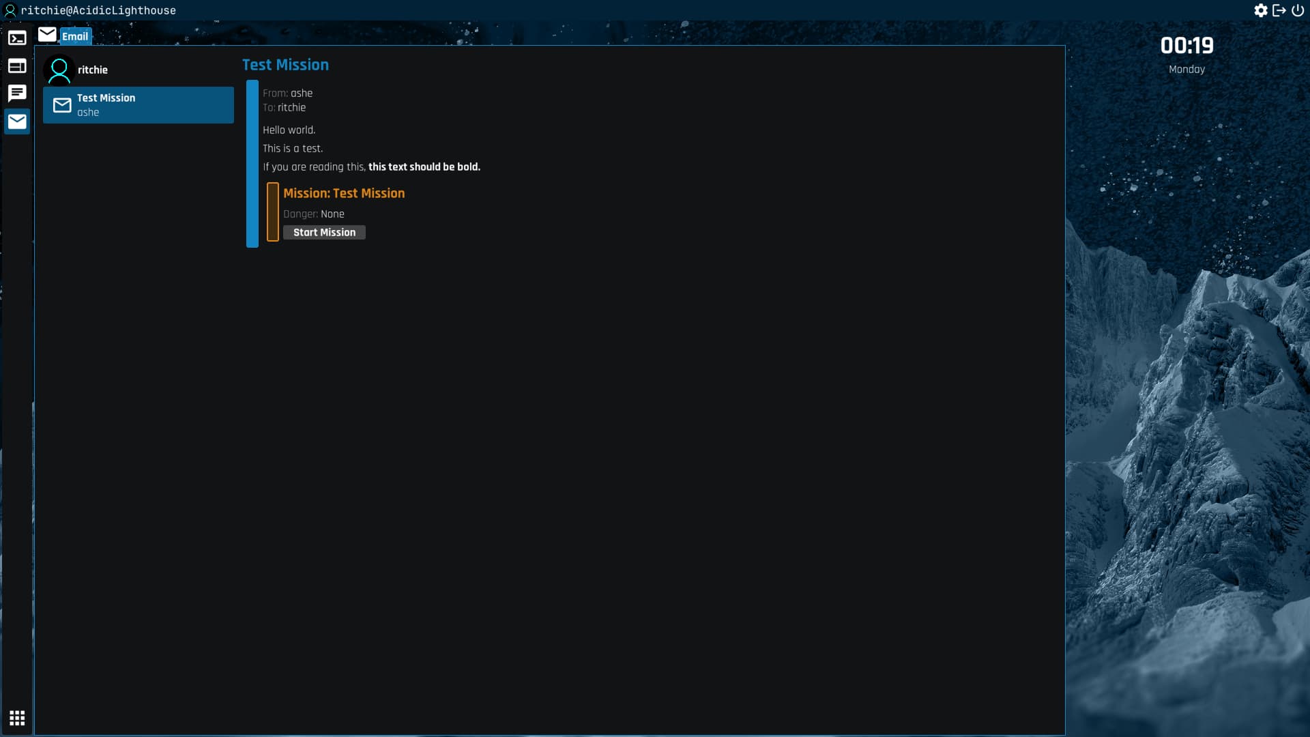Click the sign out icon
The image size is (1310, 737).
[x=1279, y=10]
